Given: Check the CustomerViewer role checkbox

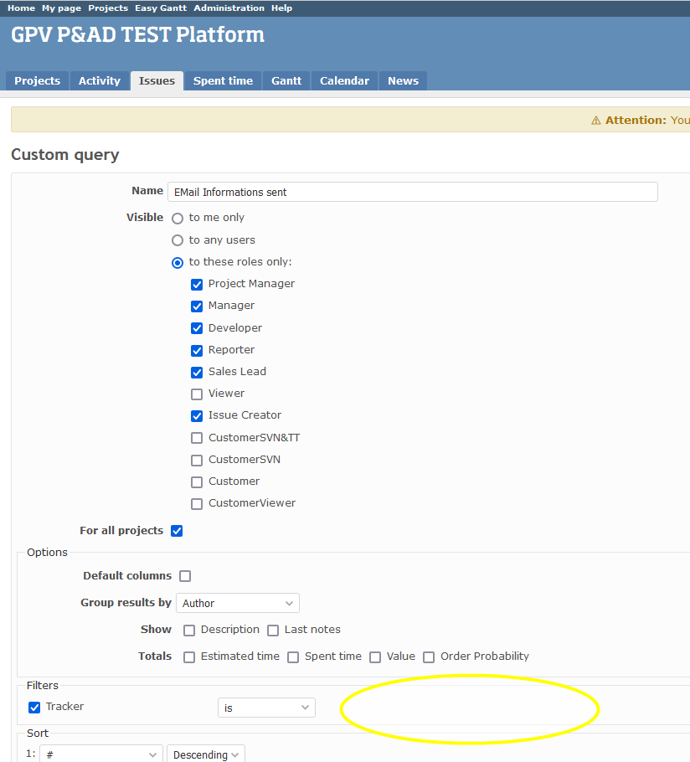Looking at the screenshot, I should (197, 504).
